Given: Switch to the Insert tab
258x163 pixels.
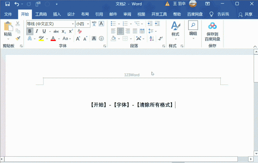Looking at the screenshot, I should [57, 14].
